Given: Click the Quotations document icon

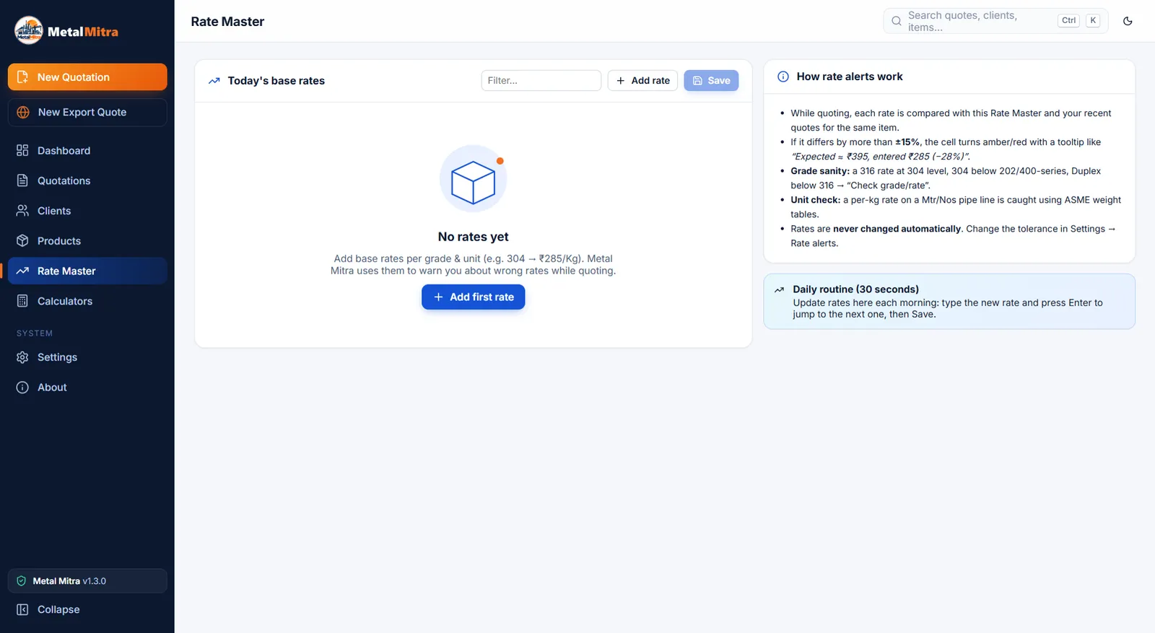Looking at the screenshot, I should point(22,180).
